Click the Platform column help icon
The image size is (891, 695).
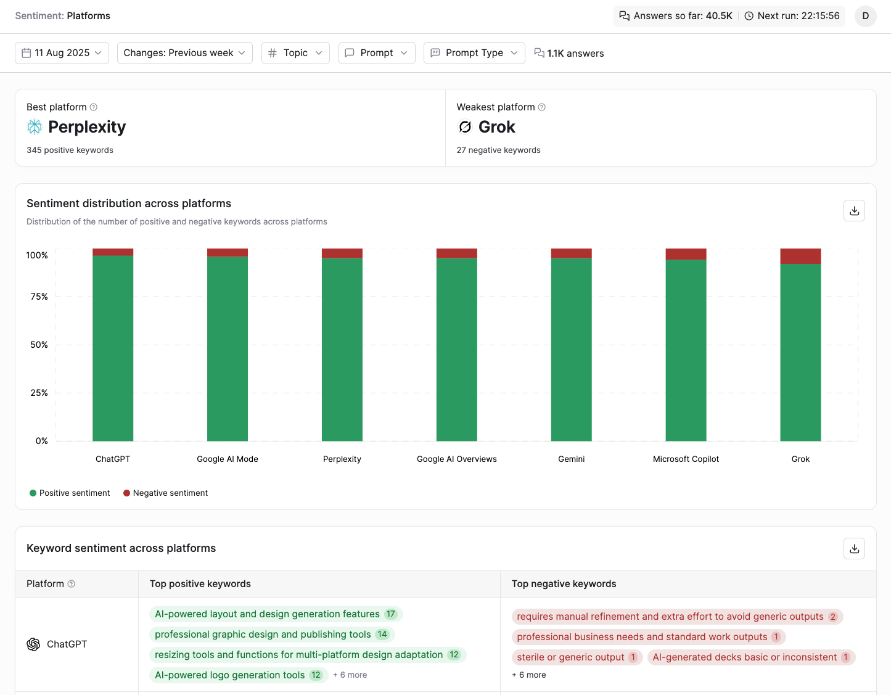pyautogui.click(x=72, y=584)
